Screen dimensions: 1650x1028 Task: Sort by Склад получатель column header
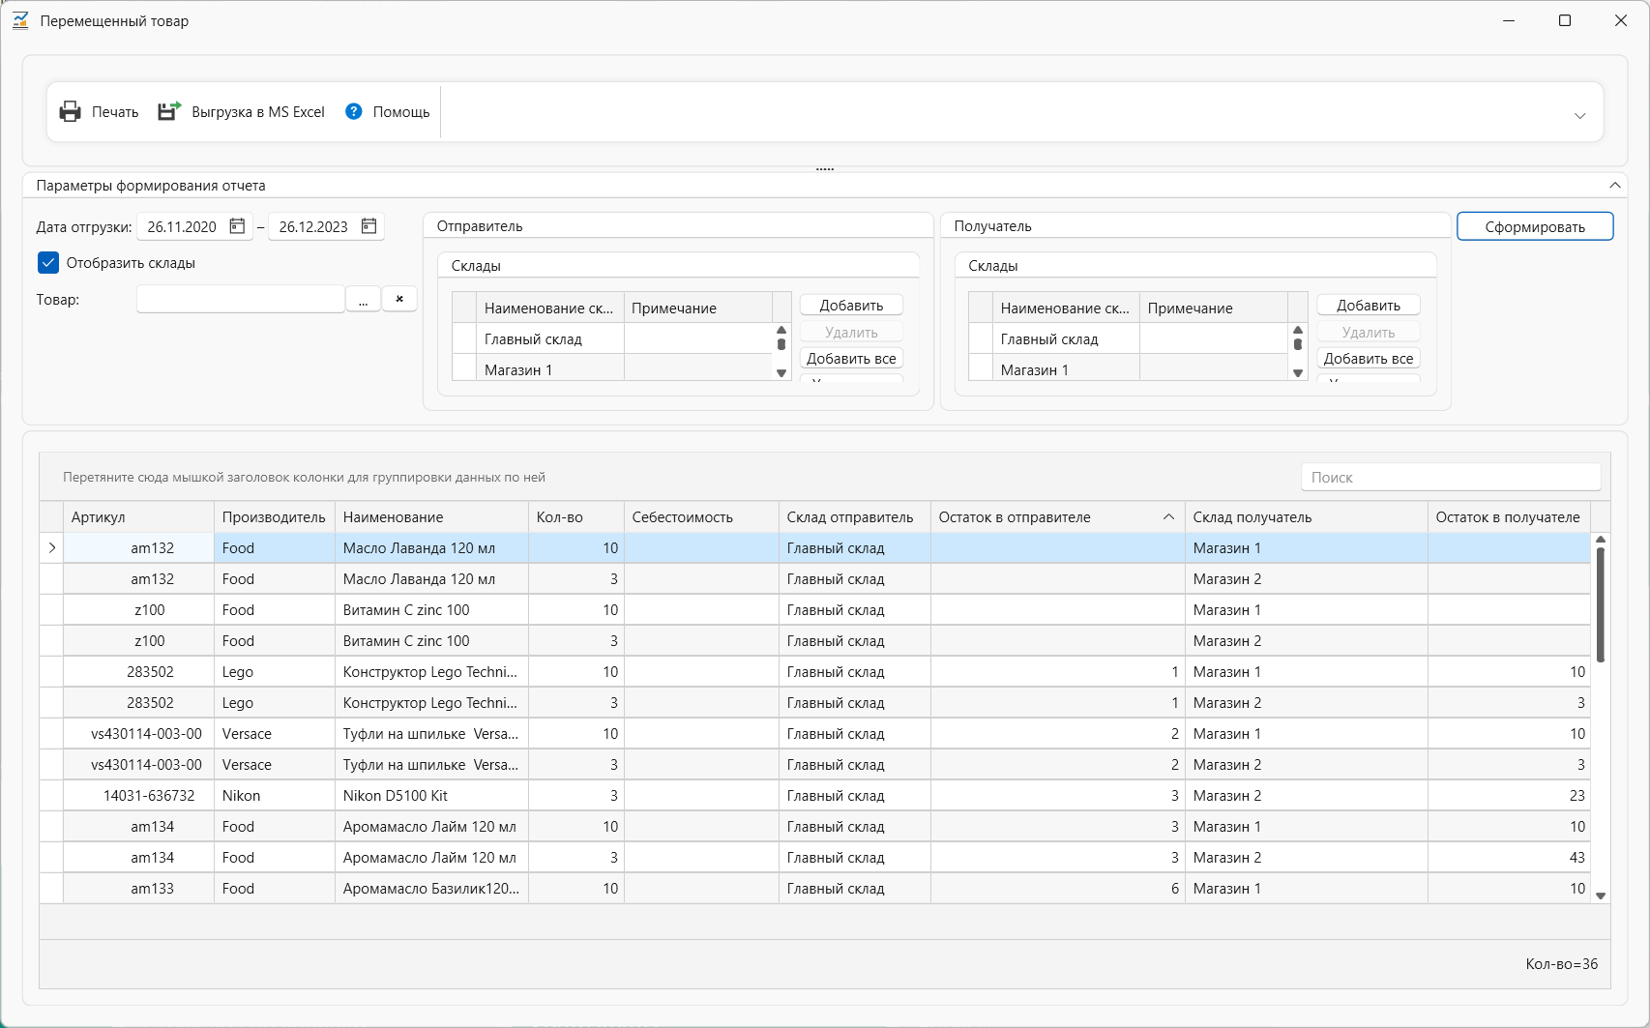click(1307, 517)
